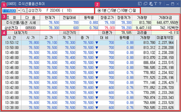This screenshot has height=112, width=181.
Task: Click the volume cell 778,953
Action: coord(145,72)
